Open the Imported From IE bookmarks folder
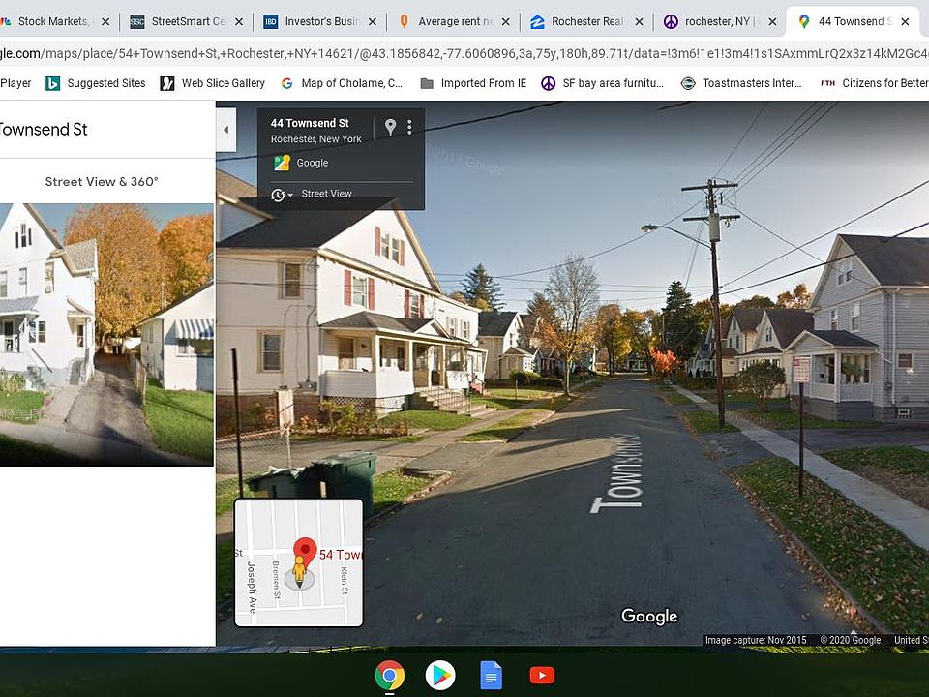929x697 pixels. pyautogui.click(x=473, y=83)
